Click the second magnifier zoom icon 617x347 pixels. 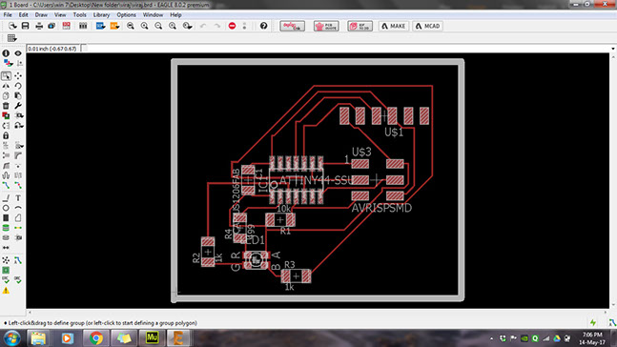(144, 26)
